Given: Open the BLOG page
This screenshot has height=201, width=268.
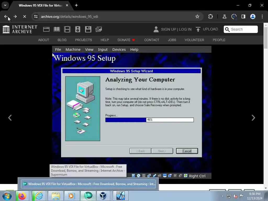Looking at the screenshot, I should [62, 40].
